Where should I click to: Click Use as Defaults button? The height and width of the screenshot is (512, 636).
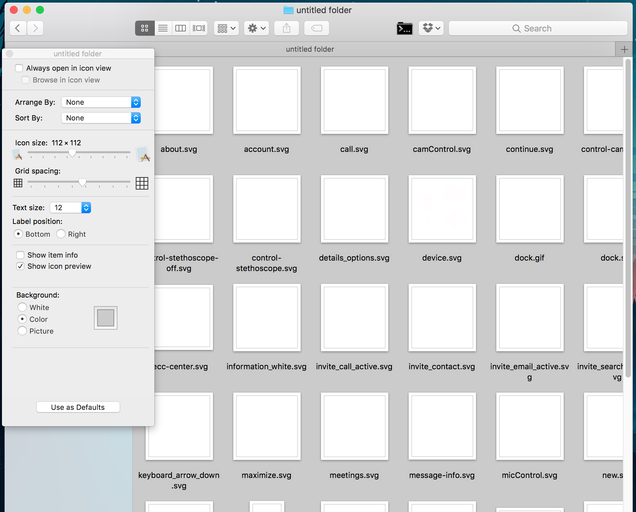click(78, 407)
